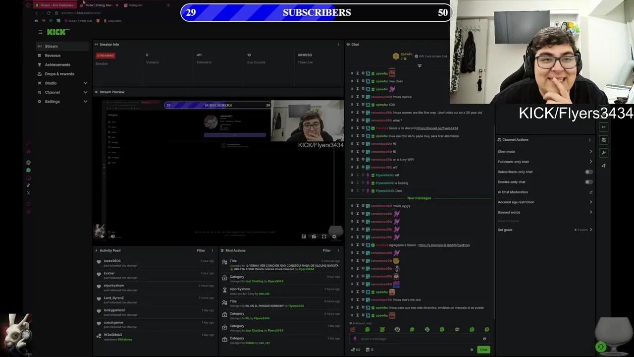634x357 pixels.
Task: Open the DISCORD bookmark
Action: (x=111, y=21)
